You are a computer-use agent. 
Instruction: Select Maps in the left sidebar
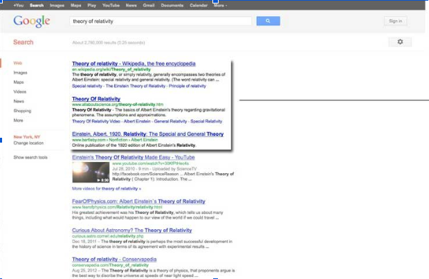pyautogui.click(x=19, y=82)
